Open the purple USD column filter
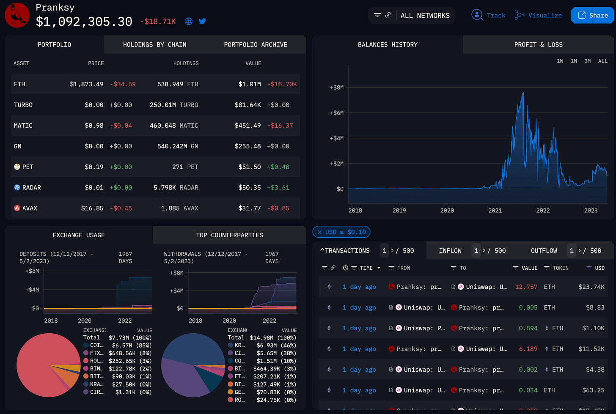616x414 pixels. pos(589,268)
